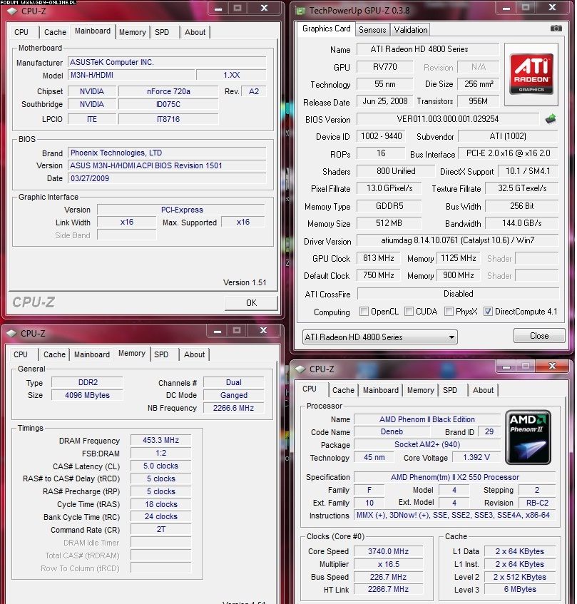Screen dimensions: 577x604
Task: Close the Memory CPU-Z window
Action: (x=263, y=330)
